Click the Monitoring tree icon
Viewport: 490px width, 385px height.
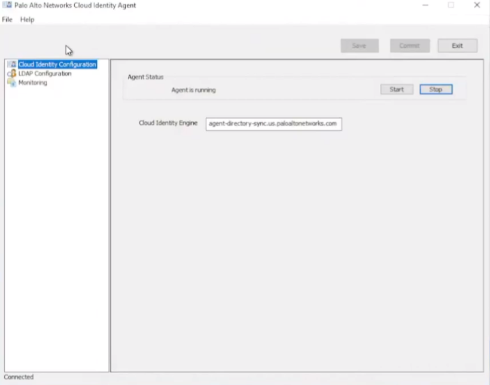pos(12,82)
